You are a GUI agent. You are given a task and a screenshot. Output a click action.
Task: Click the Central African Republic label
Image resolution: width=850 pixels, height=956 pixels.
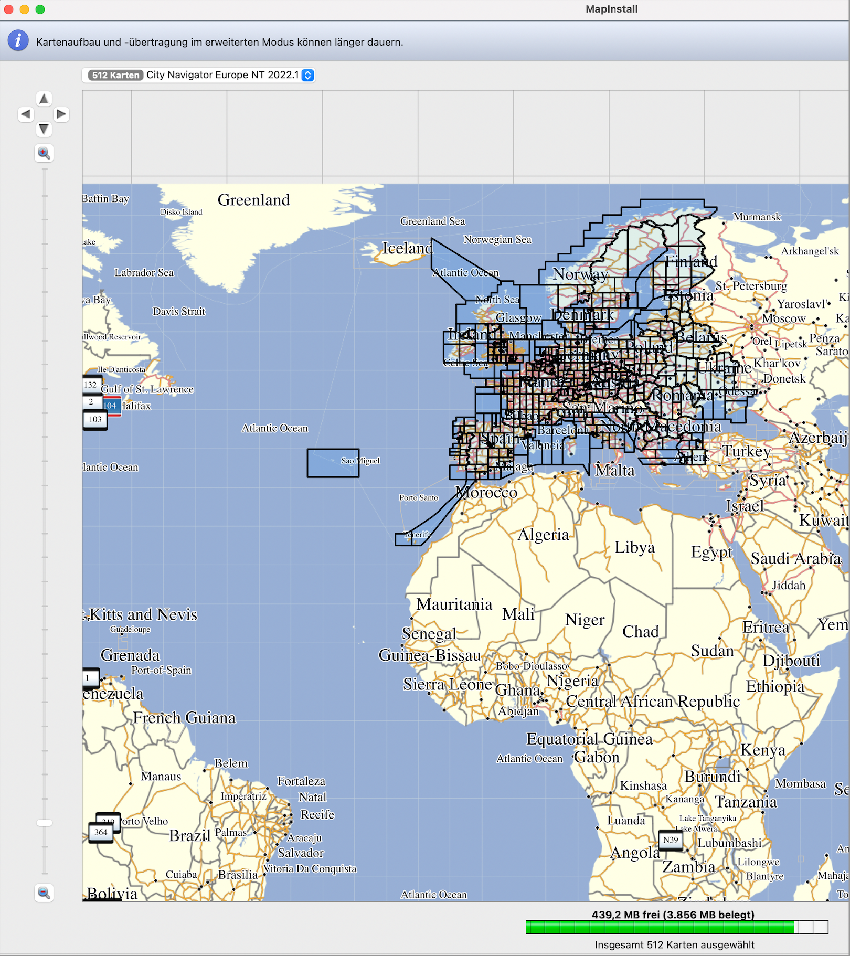[x=653, y=701]
